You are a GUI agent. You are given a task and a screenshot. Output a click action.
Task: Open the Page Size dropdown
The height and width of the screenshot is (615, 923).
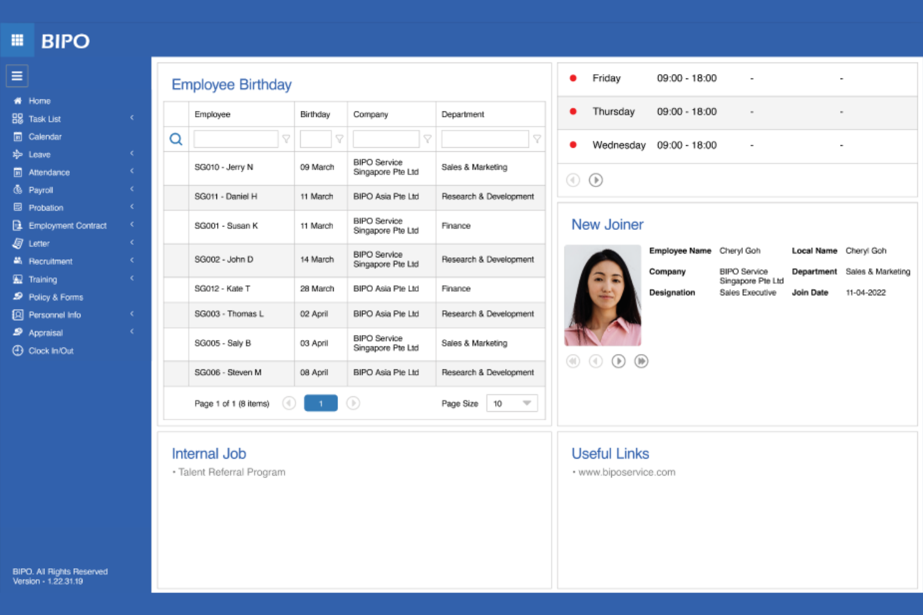(511, 403)
